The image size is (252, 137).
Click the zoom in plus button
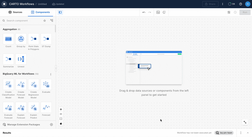[x=61, y=110]
